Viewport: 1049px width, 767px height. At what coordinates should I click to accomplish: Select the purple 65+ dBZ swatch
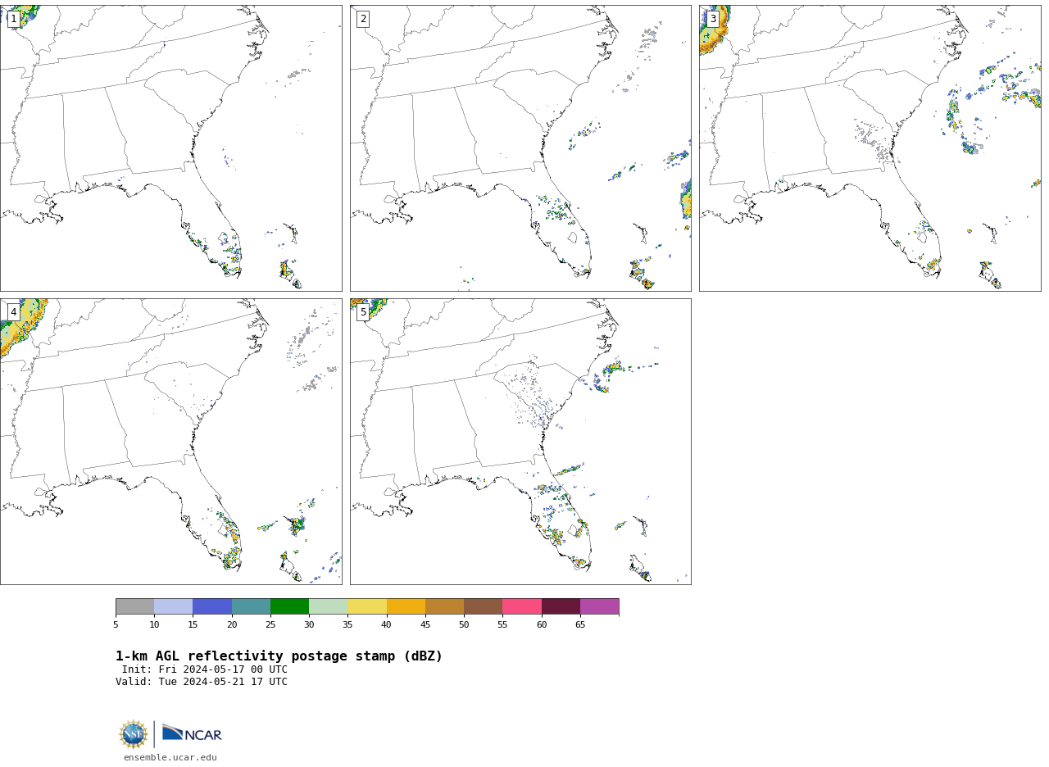pos(600,606)
